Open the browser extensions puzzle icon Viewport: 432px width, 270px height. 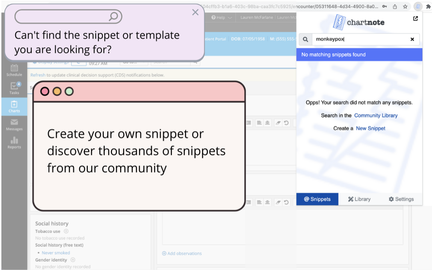(x=428, y=6)
